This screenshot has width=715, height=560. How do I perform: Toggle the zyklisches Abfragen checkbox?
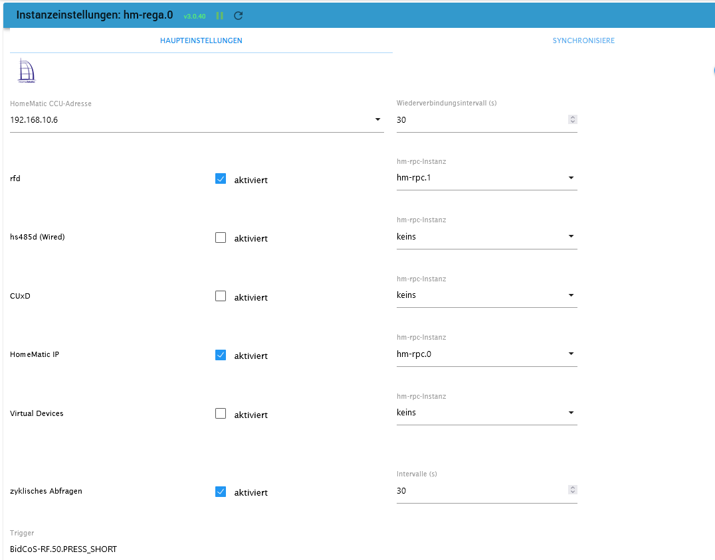click(x=221, y=492)
